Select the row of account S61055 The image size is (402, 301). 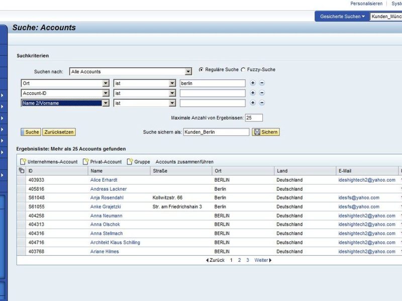tap(21, 207)
